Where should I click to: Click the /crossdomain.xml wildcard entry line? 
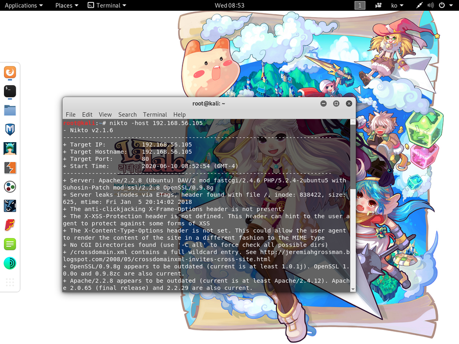click(x=206, y=256)
